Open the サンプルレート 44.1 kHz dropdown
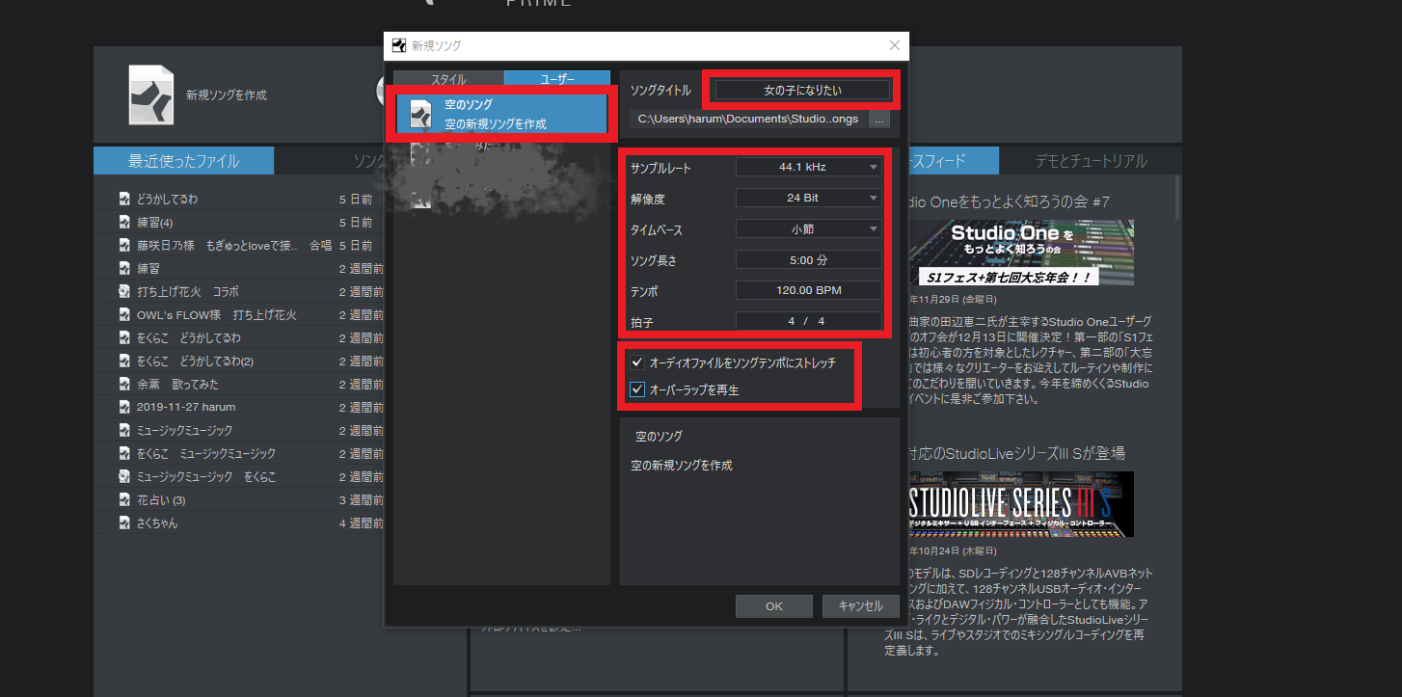Viewport: 1402px width, 697px height. [x=808, y=167]
